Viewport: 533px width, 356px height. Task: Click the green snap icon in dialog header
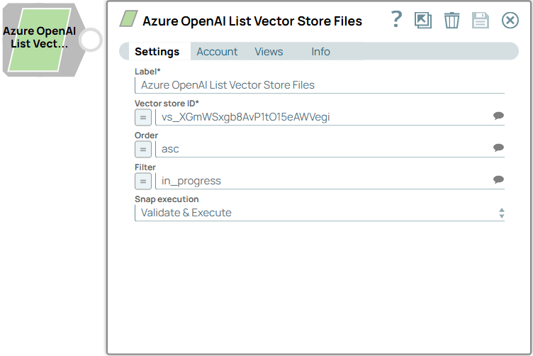(x=128, y=18)
